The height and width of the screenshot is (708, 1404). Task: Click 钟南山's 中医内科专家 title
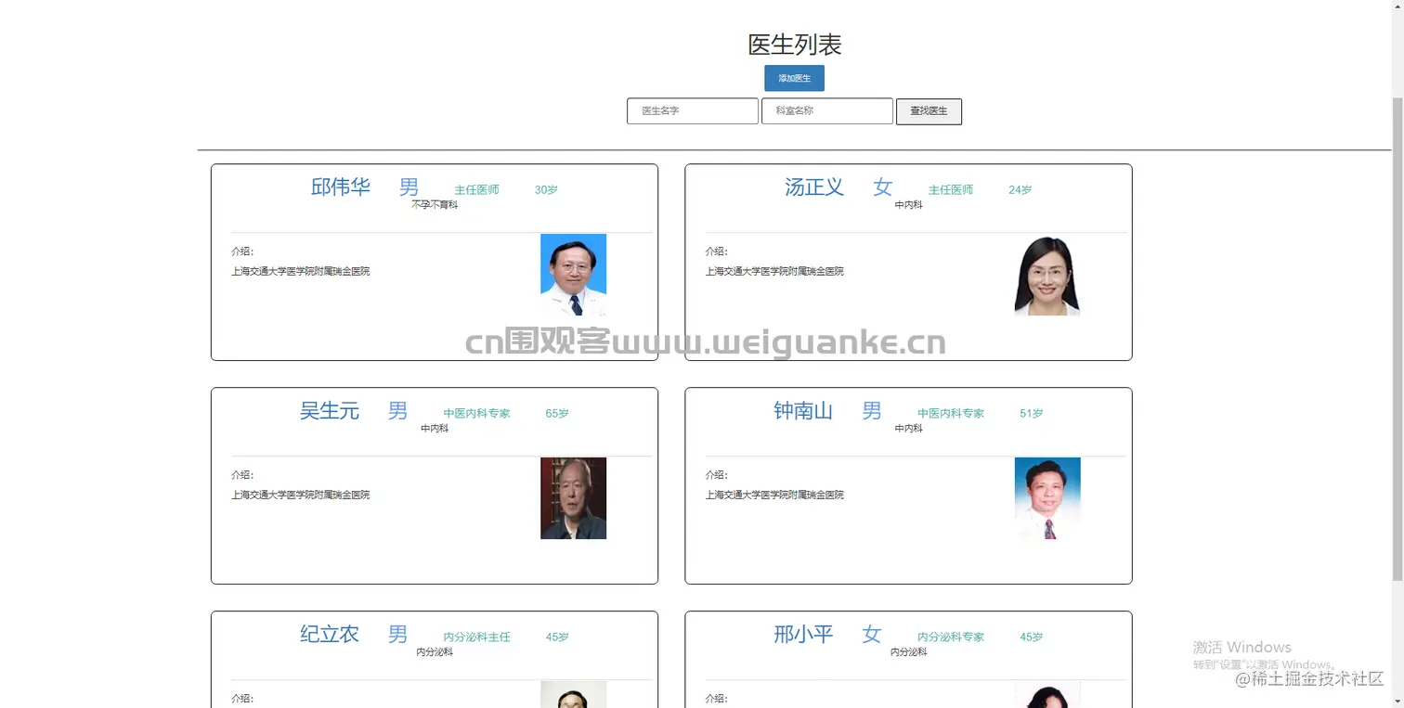click(x=951, y=414)
